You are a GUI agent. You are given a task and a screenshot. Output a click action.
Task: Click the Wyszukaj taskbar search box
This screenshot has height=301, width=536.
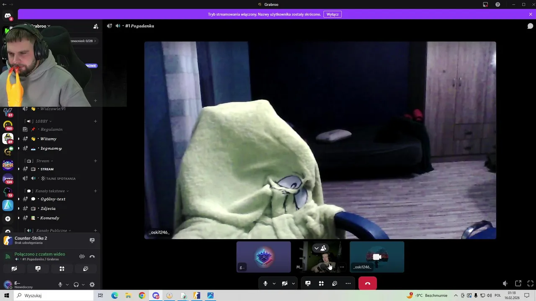click(54, 296)
